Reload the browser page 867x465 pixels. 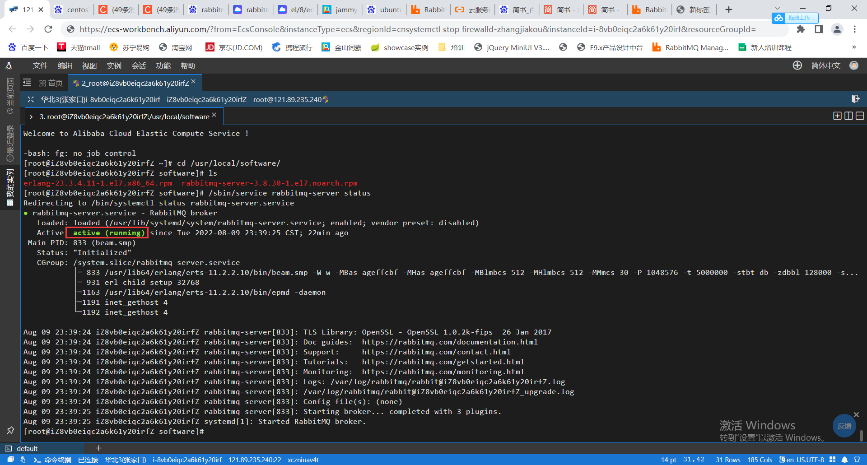pos(48,29)
